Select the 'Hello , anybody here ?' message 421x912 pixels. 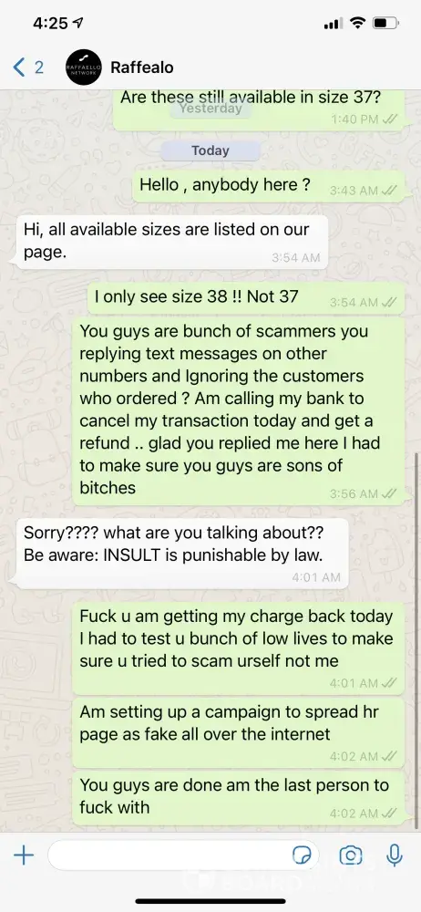tap(269, 187)
